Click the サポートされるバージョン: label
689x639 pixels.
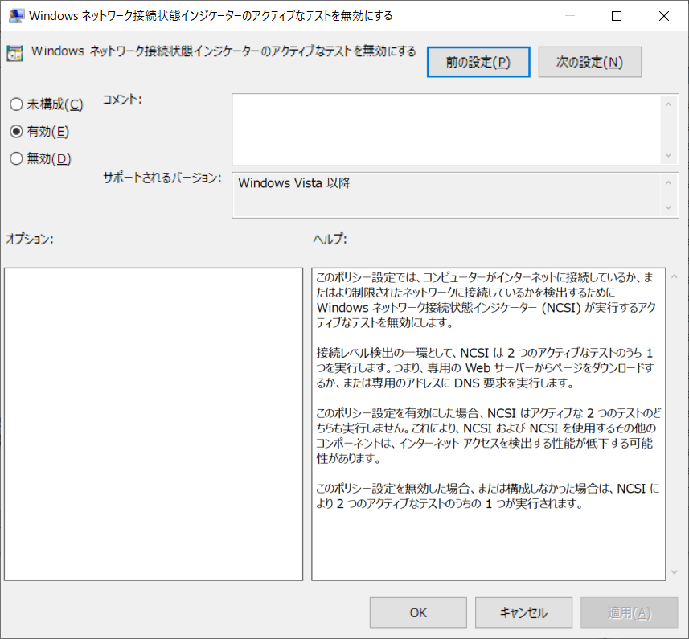coord(162,178)
